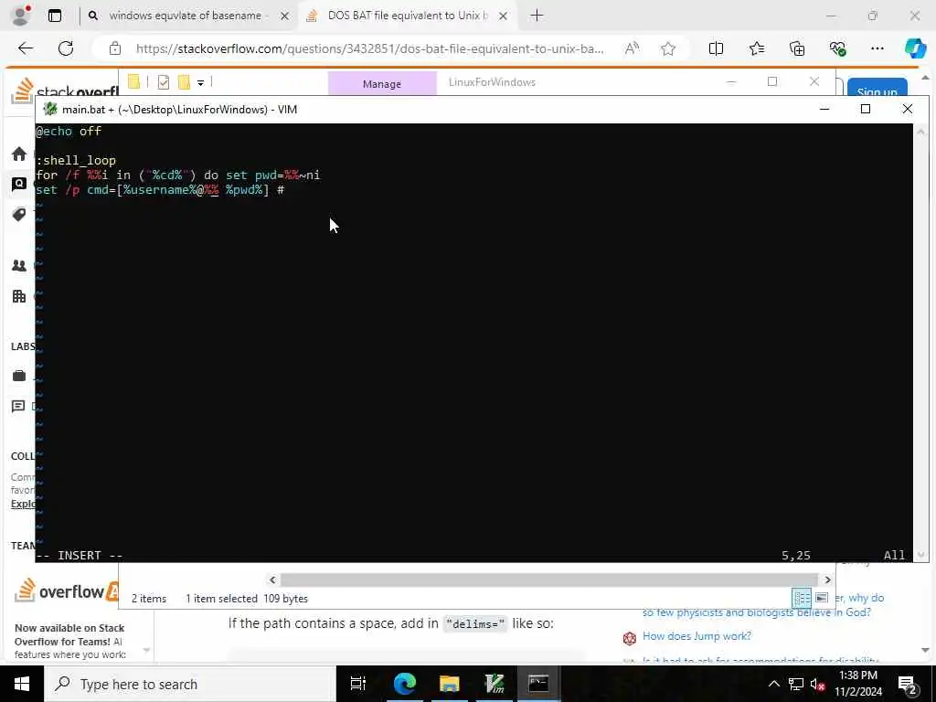936x702 pixels.
Task: Switch to Vim from the taskbar
Action: [495, 684]
